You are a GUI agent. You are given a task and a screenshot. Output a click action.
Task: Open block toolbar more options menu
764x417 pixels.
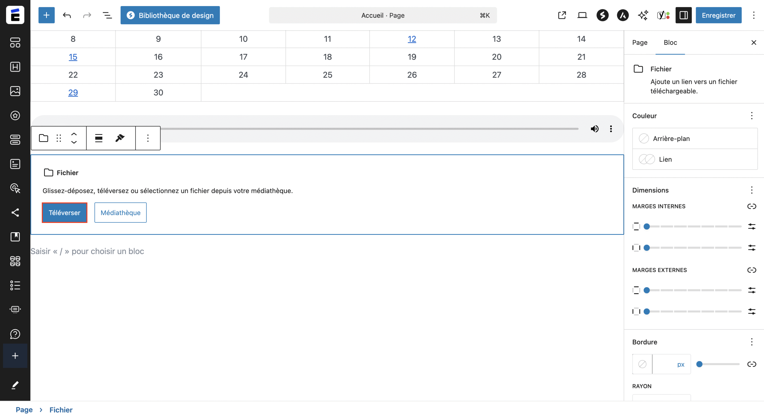148,138
